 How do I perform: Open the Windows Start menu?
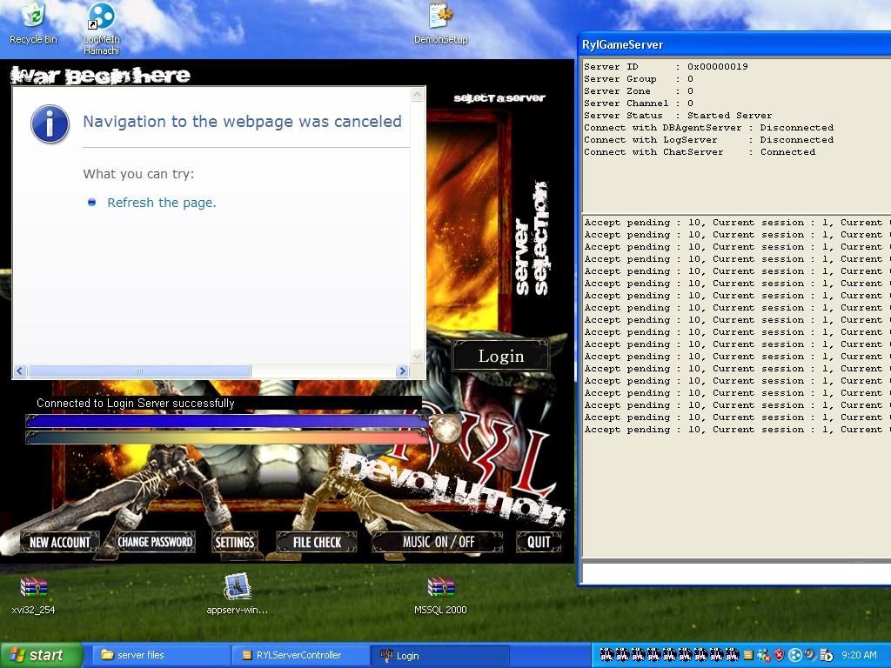[x=41, y=655]
